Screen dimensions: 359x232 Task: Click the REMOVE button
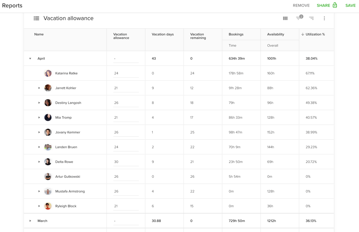(301, 6)
